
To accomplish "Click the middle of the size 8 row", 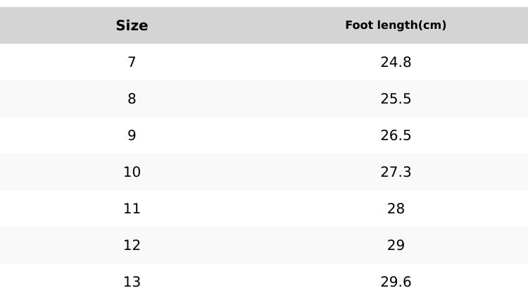I will 264,99.
